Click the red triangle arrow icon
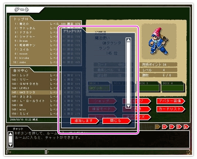 pyautogui.click(x=186, y=127)
